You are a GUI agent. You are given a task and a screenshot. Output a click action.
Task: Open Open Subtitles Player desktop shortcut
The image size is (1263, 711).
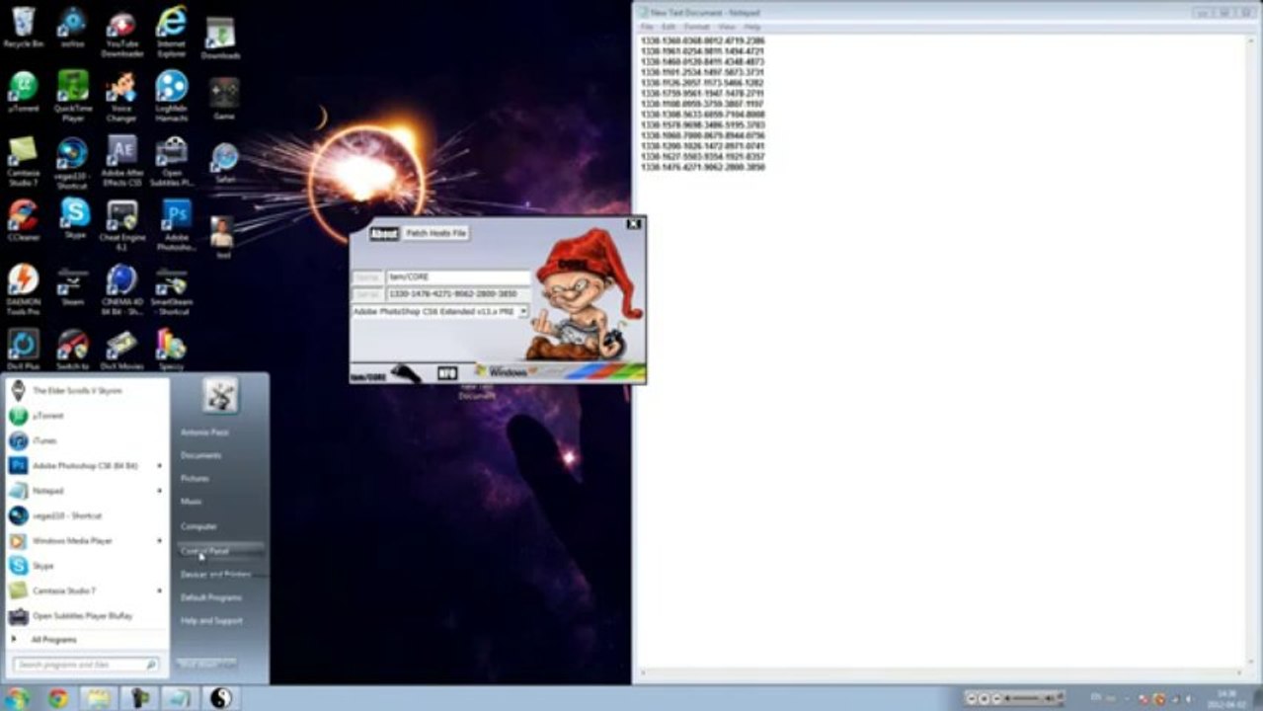point(171,161)
